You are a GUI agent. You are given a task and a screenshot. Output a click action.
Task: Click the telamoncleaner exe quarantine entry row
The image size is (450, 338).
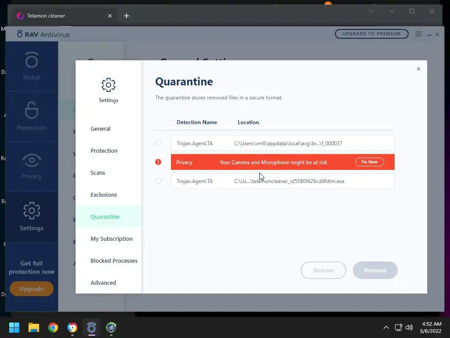pos(283,181)
